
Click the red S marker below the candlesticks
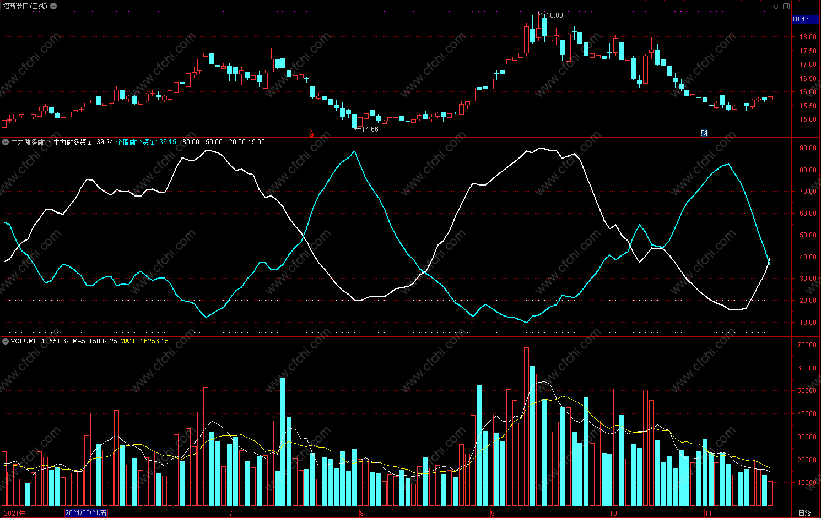[312, 134]
